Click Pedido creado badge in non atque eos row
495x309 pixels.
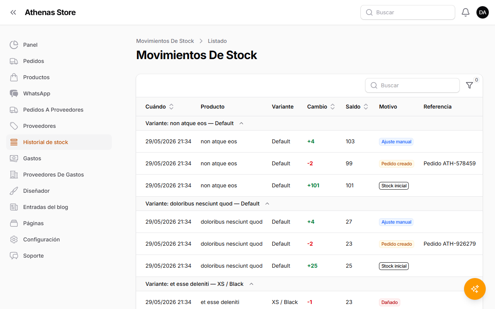point(396,164)
